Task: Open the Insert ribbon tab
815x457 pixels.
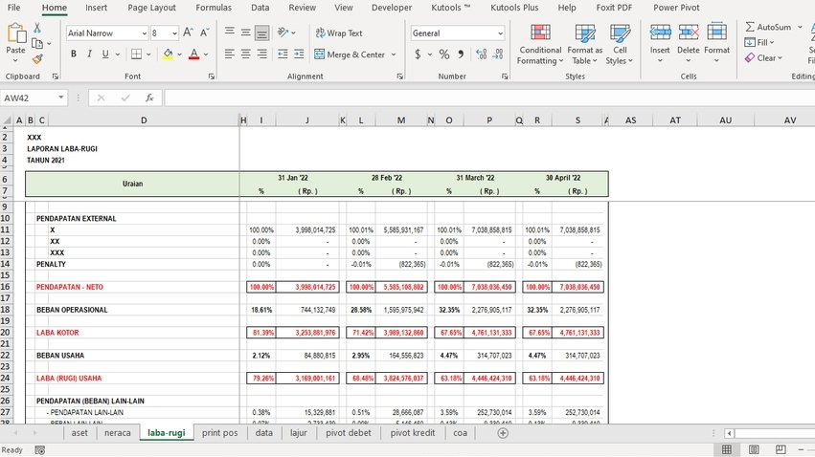Action: point(96,8)
